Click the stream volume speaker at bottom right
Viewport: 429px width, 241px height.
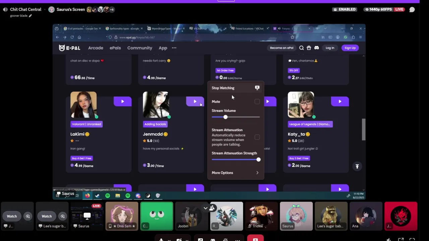click(x=389, y=239)
